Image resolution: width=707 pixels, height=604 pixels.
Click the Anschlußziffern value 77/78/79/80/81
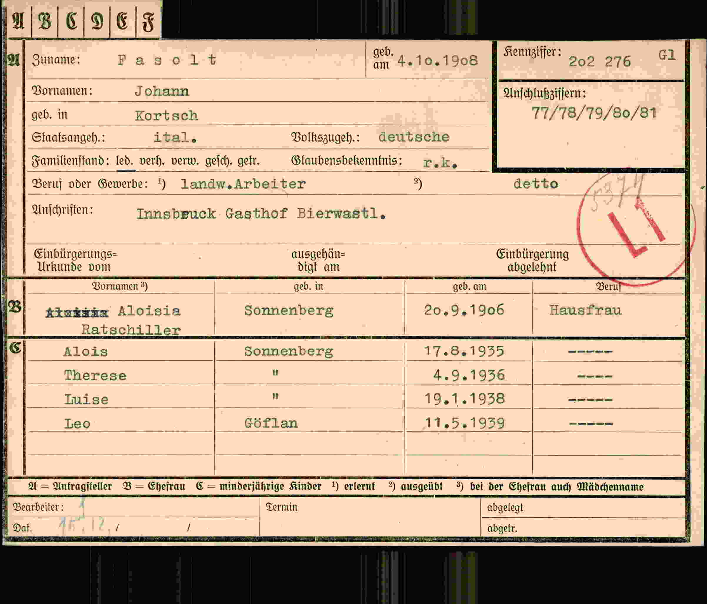pos(594,113)
